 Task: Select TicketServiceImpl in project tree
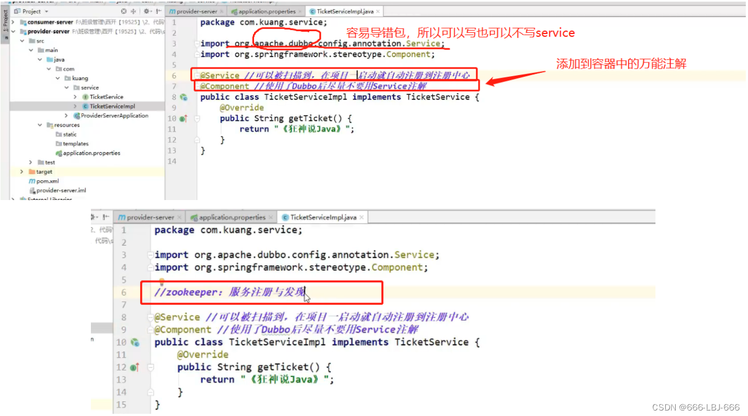pyautogui.click(x=112, y=106)
